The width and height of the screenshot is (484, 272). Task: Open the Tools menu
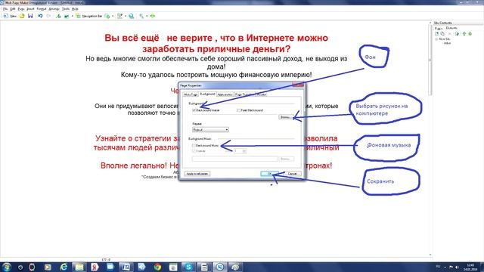pos(66,9)
